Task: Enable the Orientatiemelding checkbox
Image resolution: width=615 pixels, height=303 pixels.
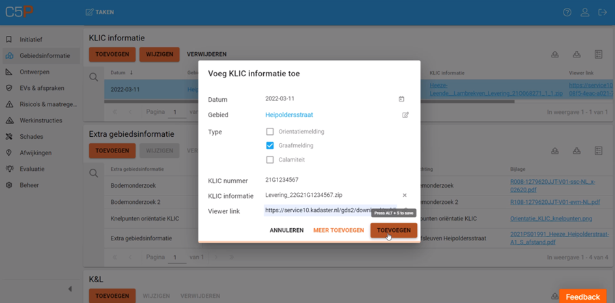Action: coord(270,132)
